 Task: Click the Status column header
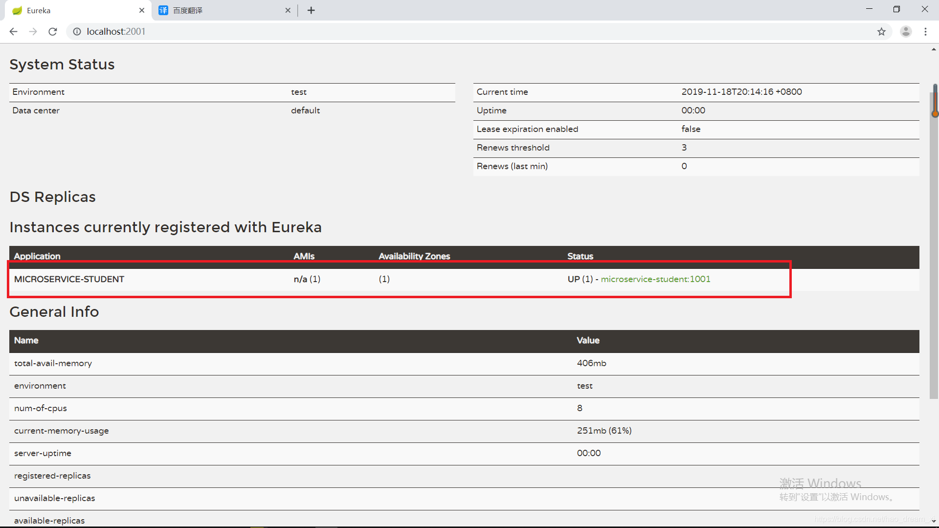point(580,256)
